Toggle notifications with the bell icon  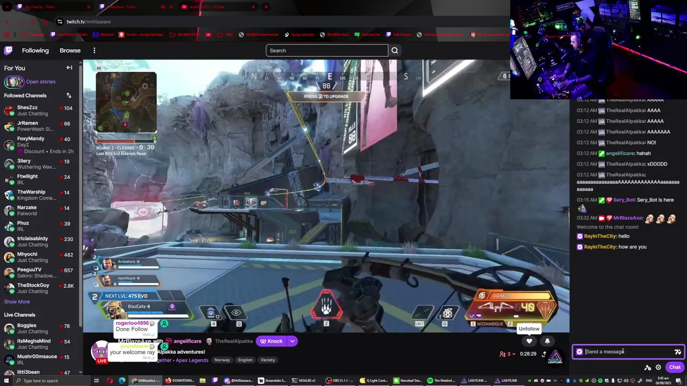pos(547,341)
